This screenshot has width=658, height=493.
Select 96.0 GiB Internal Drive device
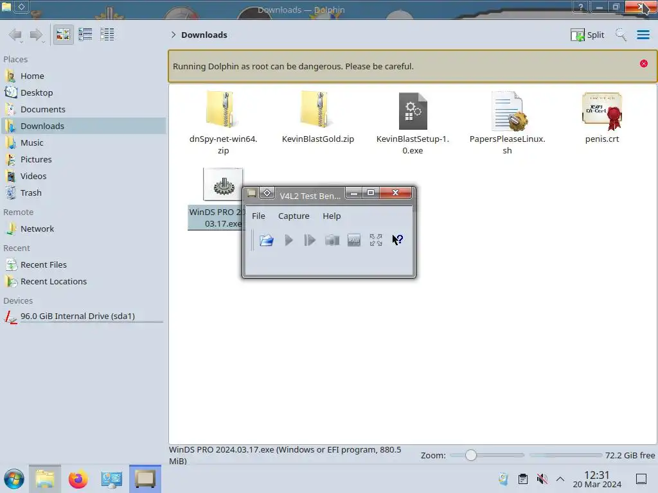pyautogui.click(x=83, y=316)
